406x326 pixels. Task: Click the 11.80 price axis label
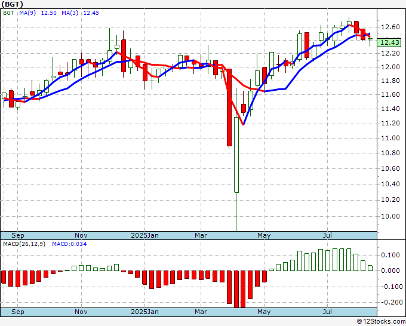pos(390,81)
